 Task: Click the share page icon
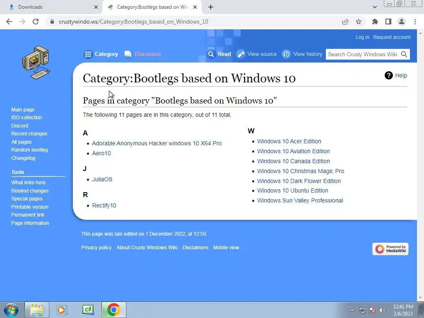[345, 22]
